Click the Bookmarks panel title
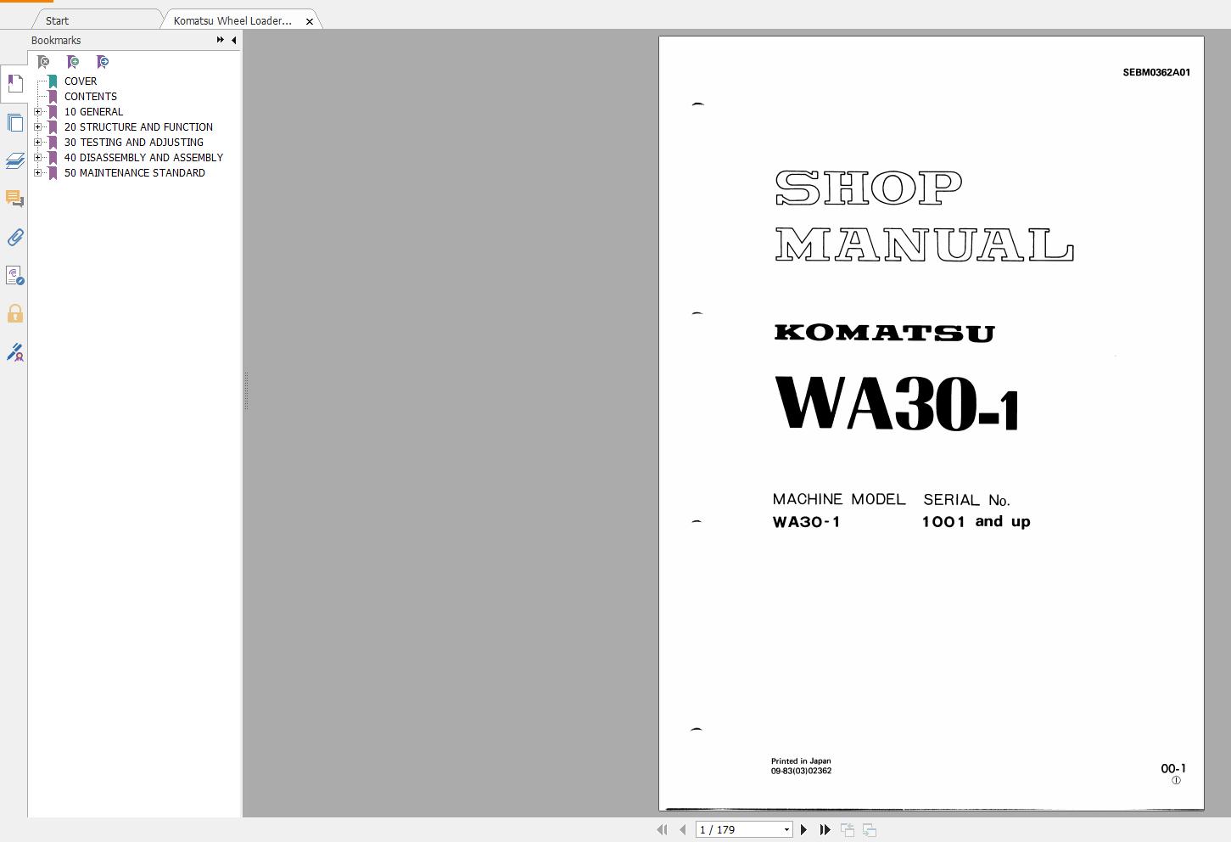Viewport: 1231px width, 842px height. tap(56, 40)
